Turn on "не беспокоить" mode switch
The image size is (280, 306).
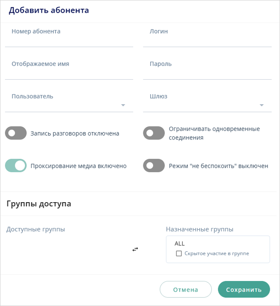(x=154, y=166)
